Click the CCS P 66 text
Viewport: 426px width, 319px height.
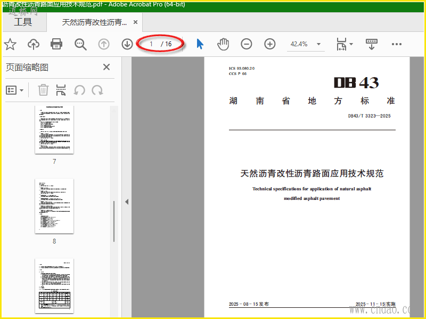coord(237,74)
